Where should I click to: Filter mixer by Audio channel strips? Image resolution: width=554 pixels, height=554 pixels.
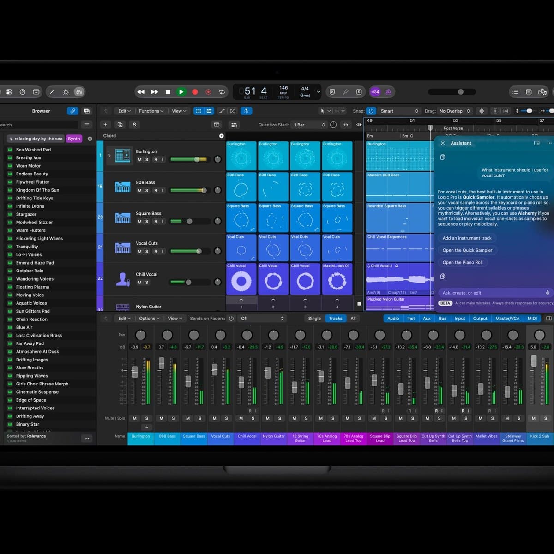tap(393, 318)
